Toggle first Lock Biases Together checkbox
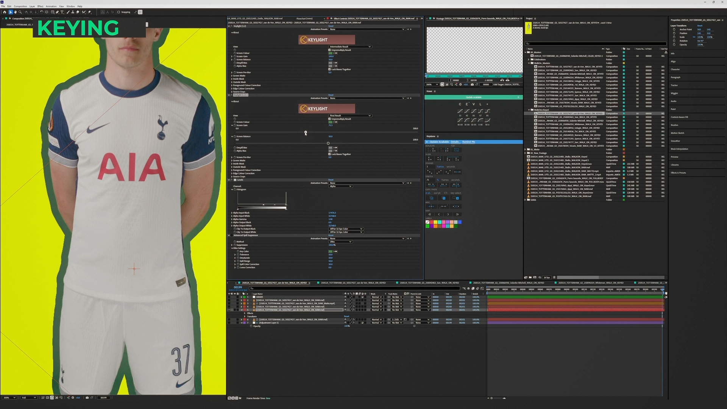727x409 pixels. [x=329, y=69]
